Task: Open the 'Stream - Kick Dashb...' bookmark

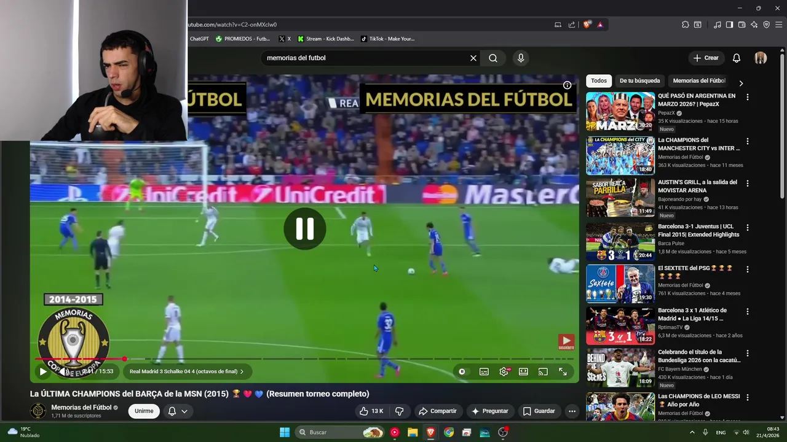Action: pyautogui.click(x=326, y=39)
